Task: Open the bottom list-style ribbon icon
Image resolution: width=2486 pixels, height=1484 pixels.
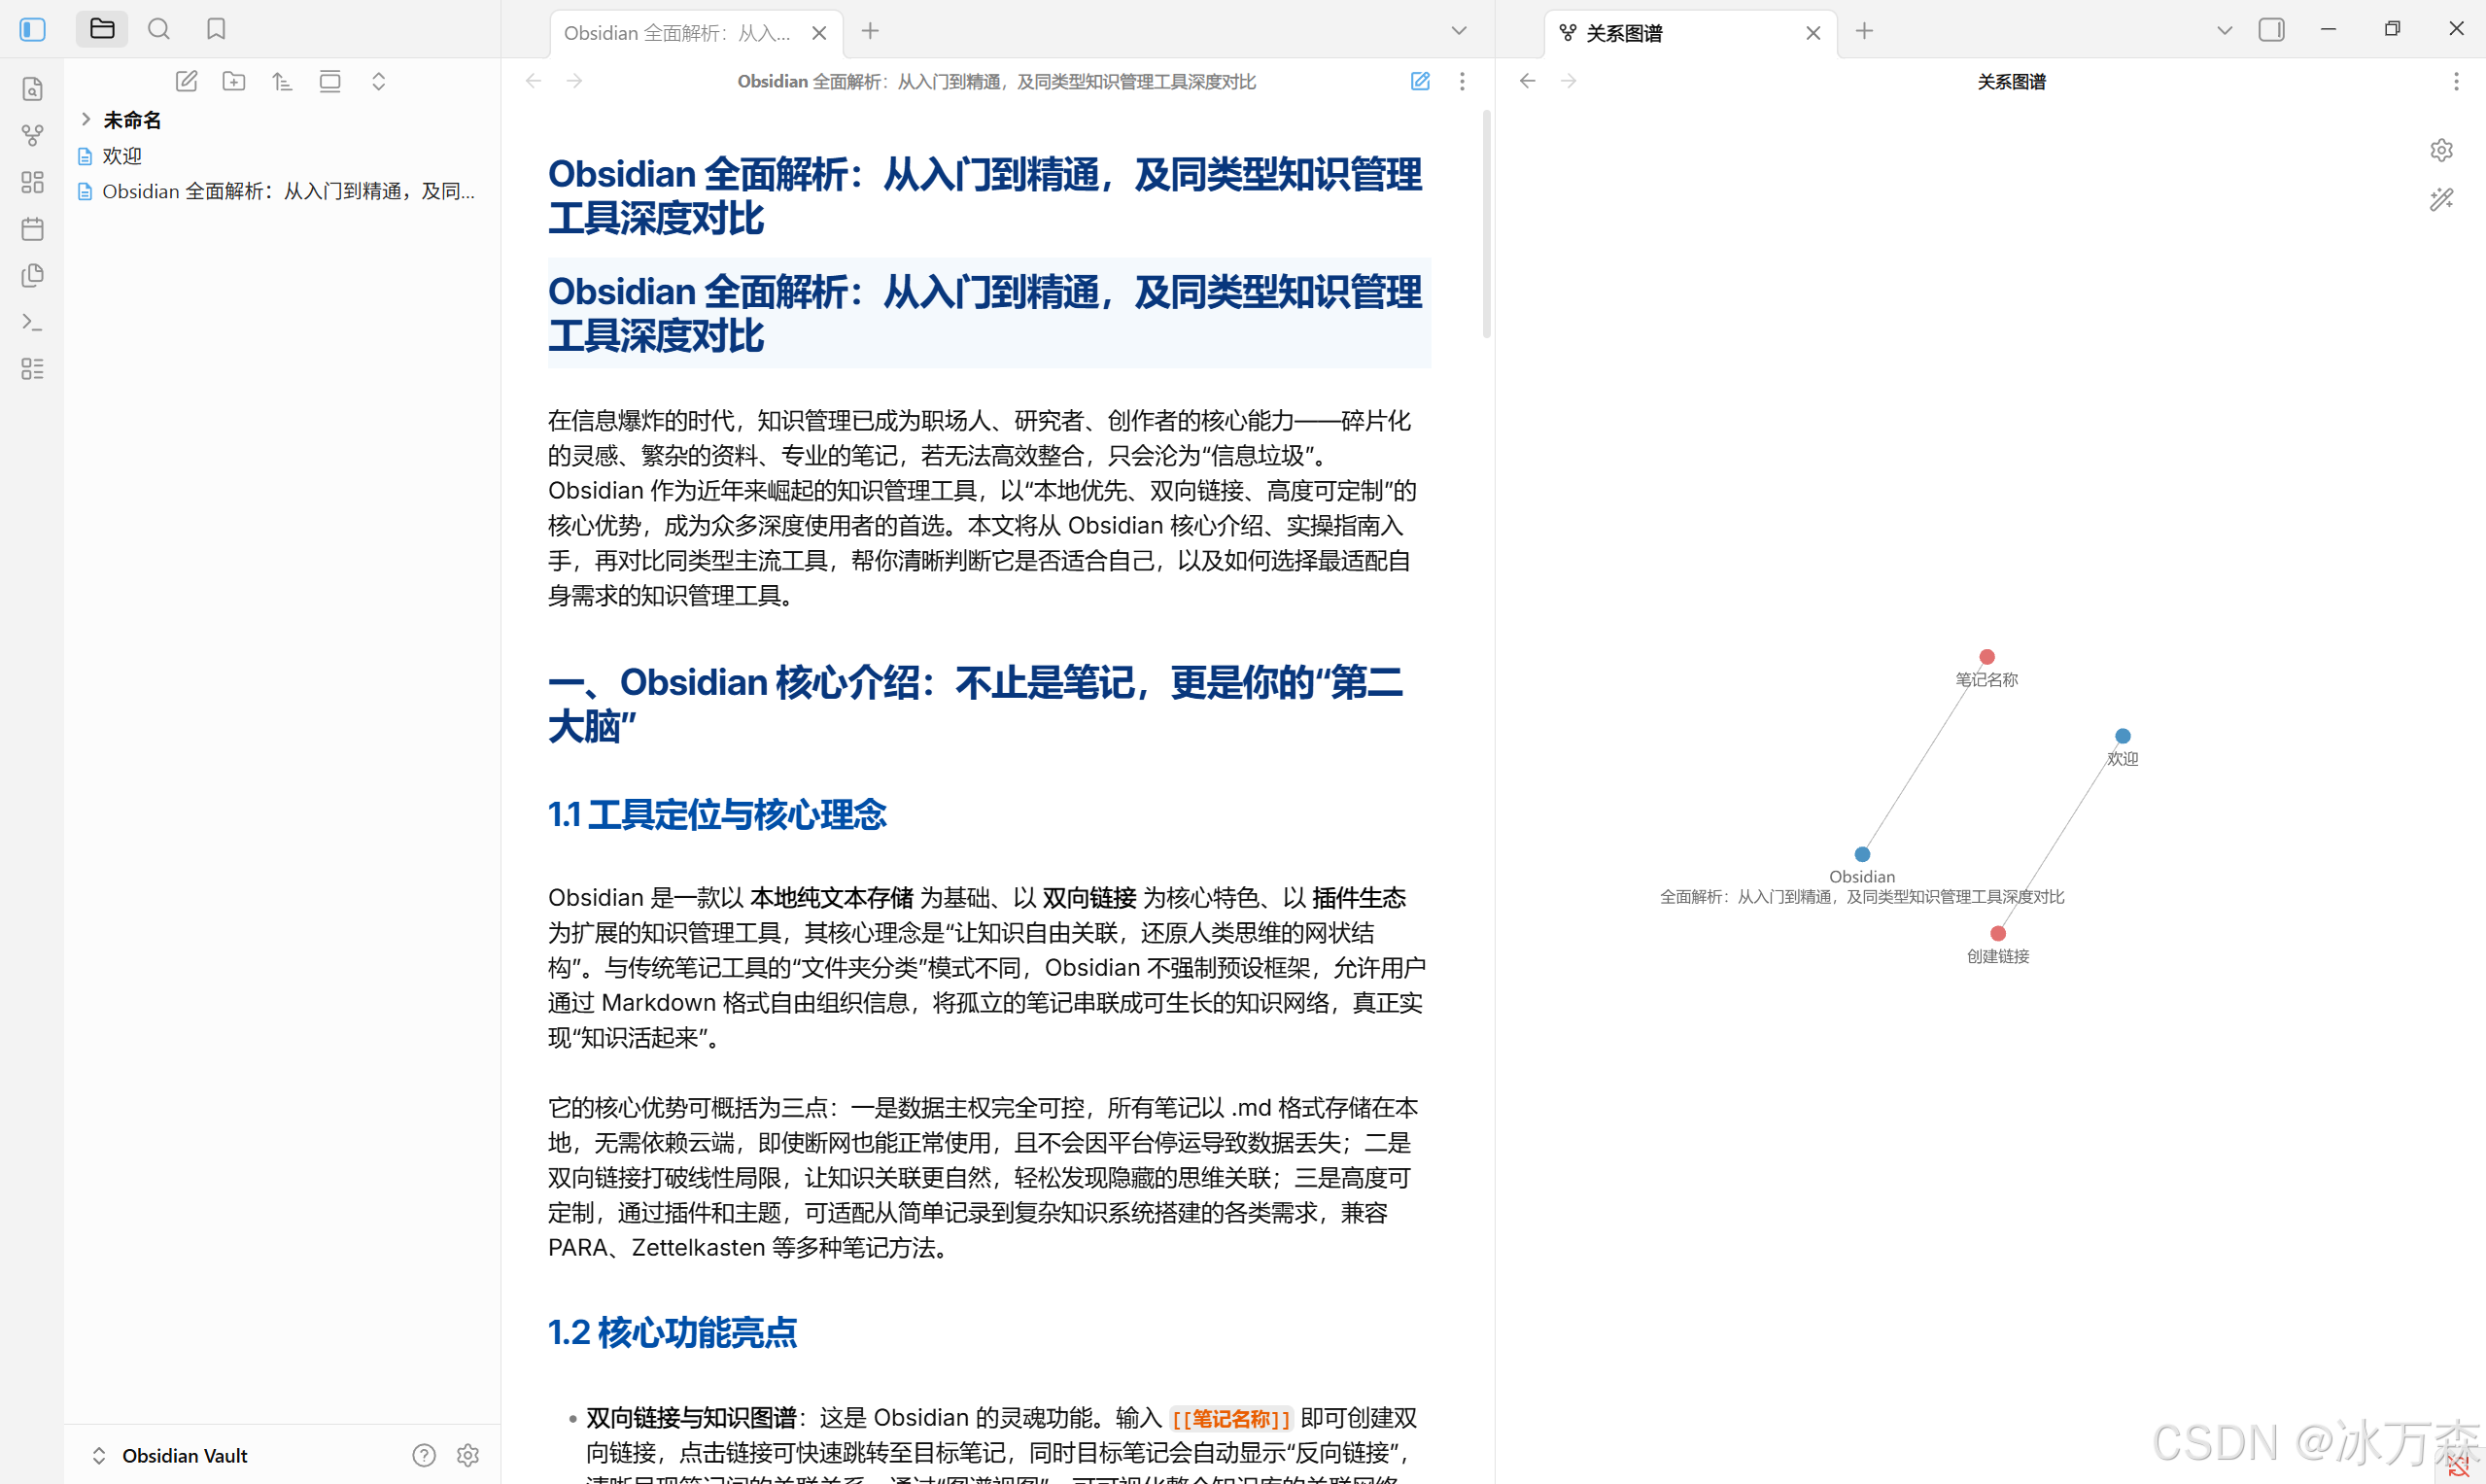Action: pos(32,369)
